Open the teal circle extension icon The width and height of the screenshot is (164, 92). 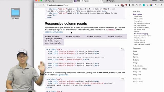(x=144, y=5)
